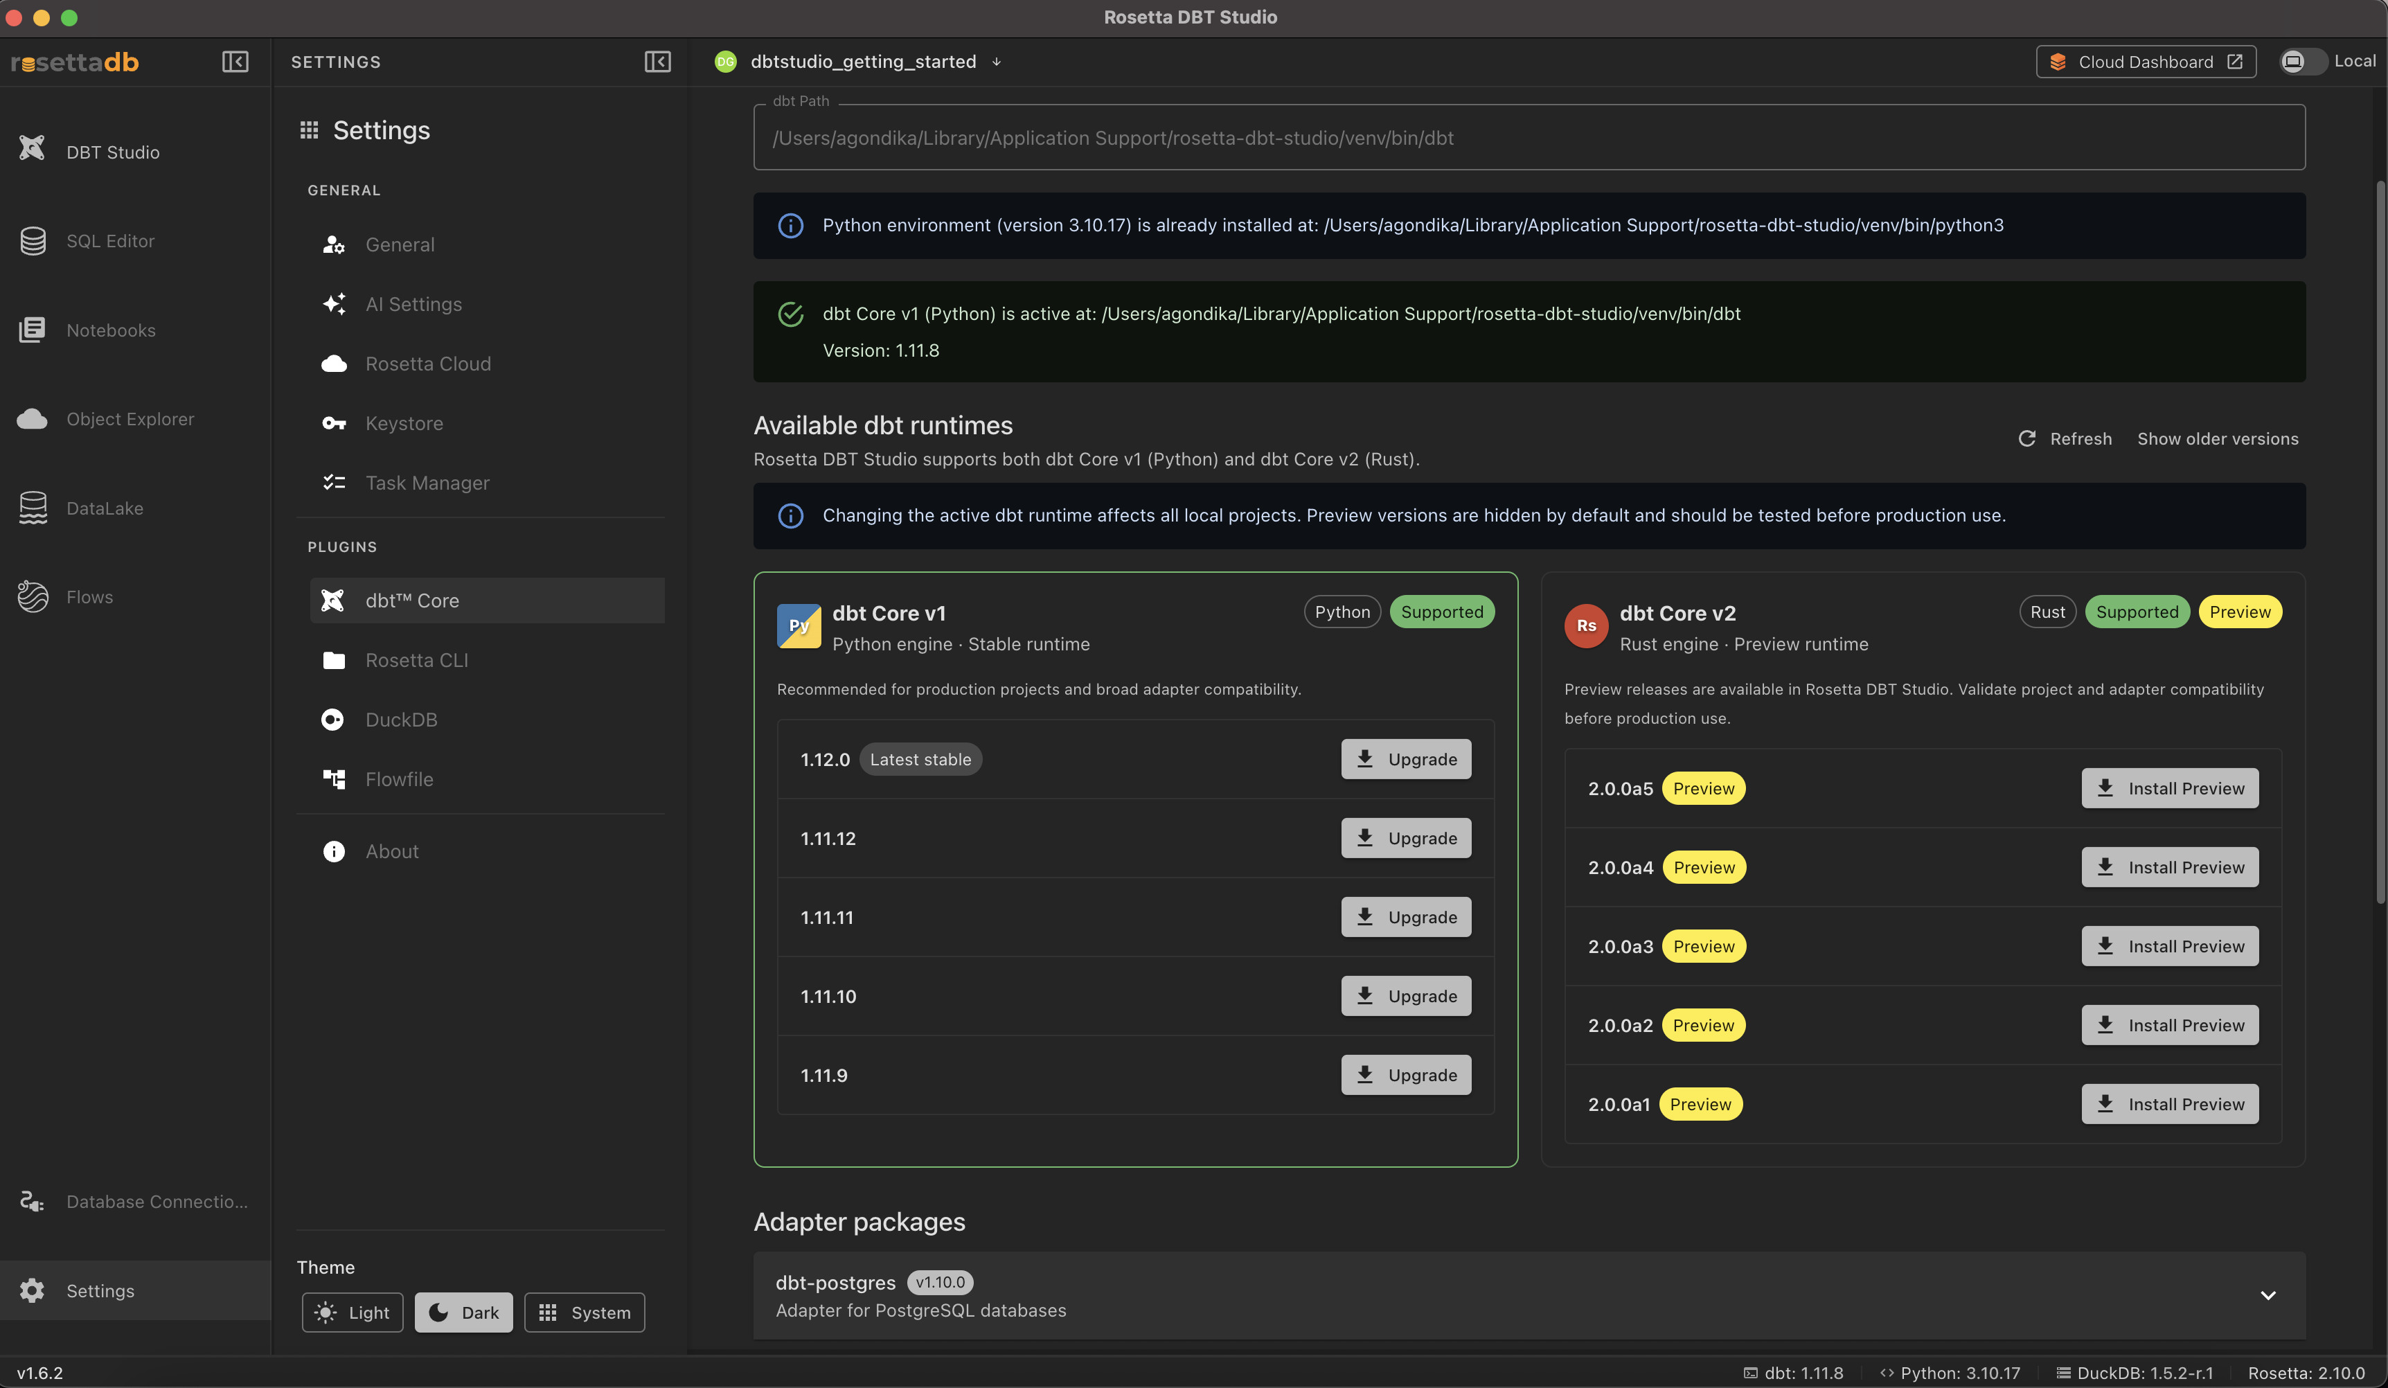Select the dbt Core plugin
2388x1388 pixels.
(487, 600)
